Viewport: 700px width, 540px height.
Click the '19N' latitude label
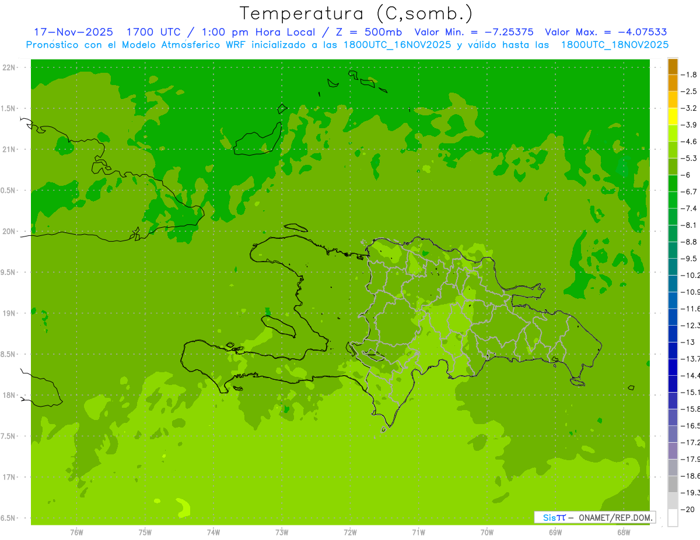click(x=10, y=313)
